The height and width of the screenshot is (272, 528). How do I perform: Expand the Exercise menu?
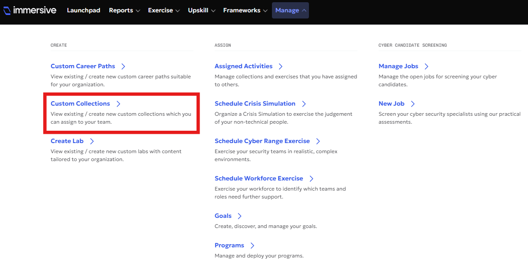164,11
